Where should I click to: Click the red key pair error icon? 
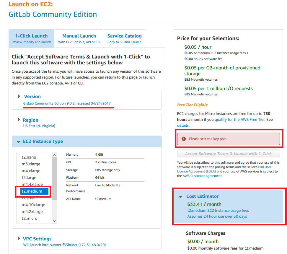point(184,139)
